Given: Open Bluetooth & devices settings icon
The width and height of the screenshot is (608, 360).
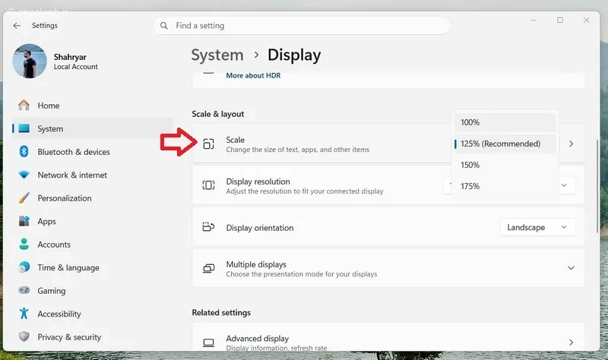Looking at the screenshot, I should tap(24, 151).
